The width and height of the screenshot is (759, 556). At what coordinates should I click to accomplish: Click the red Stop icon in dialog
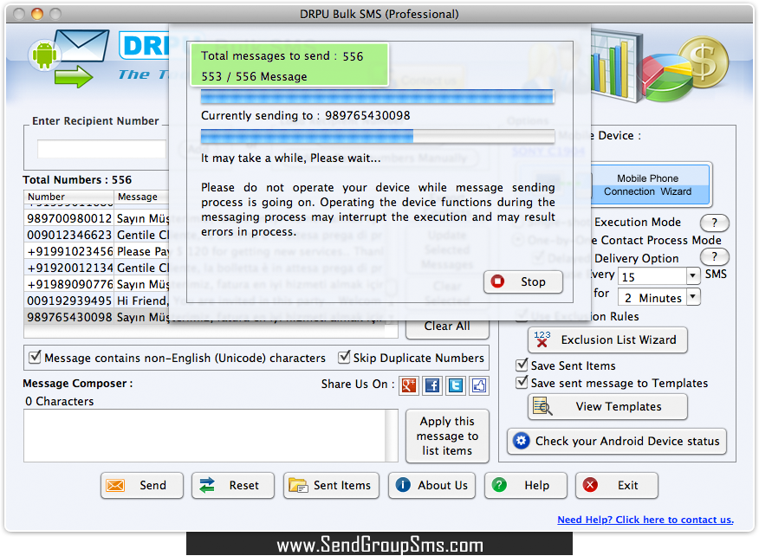coord(497,281)
